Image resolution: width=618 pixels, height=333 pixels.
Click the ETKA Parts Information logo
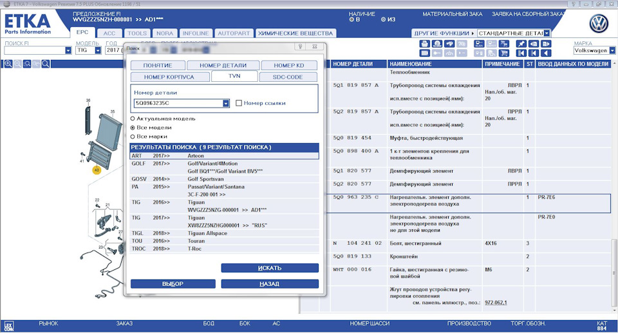click(x=28, y=24)
